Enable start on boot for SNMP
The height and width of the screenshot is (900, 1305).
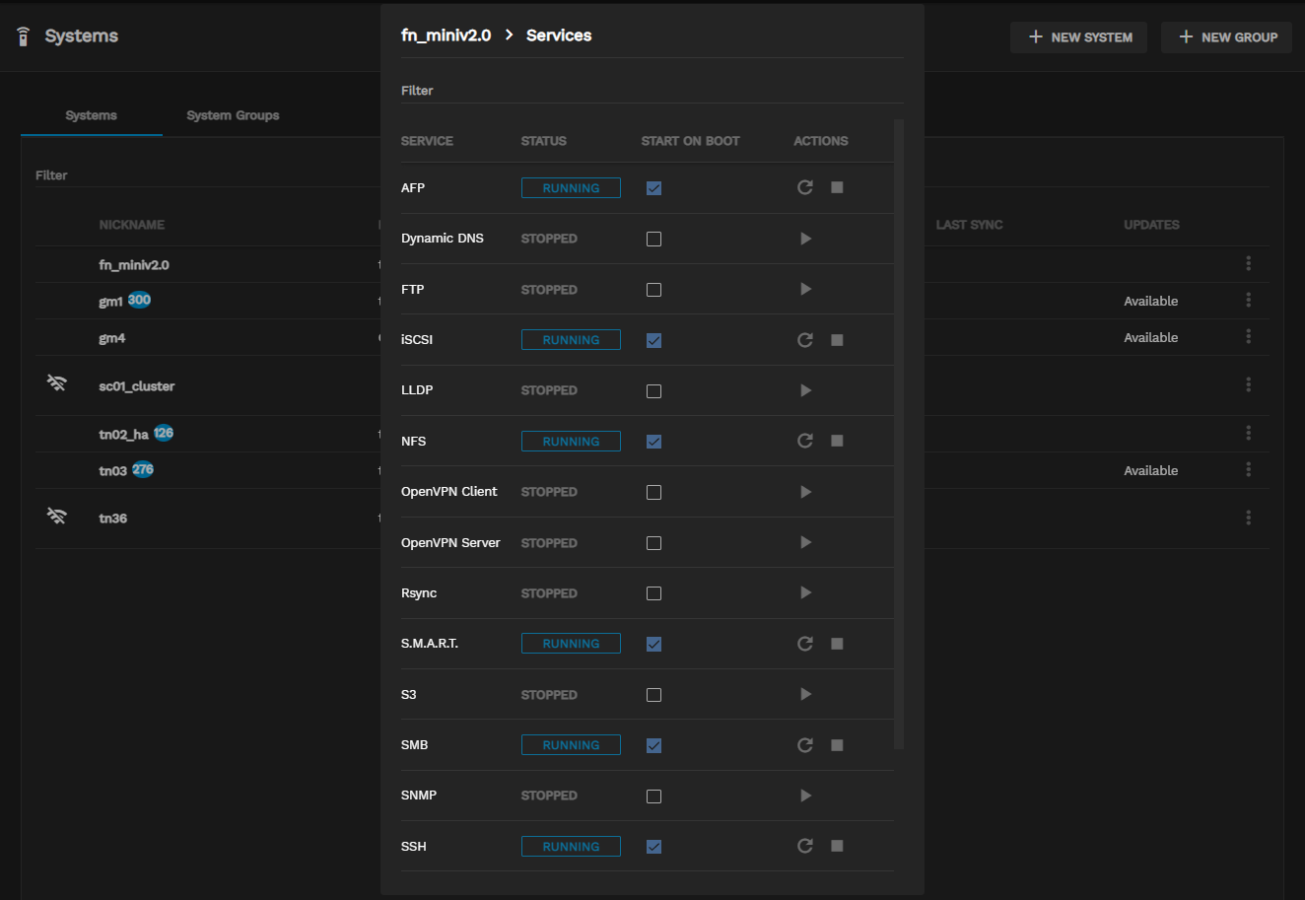point(653,796)
